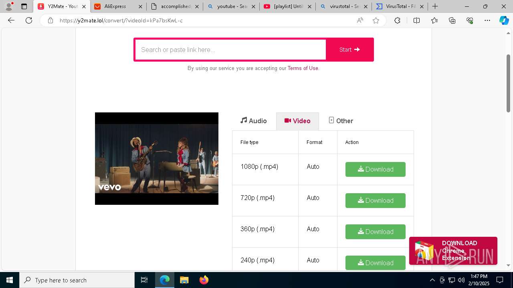This screenshot has height=288, width=513.
Task: Open the notification center icon
Action: coord(500,280)
